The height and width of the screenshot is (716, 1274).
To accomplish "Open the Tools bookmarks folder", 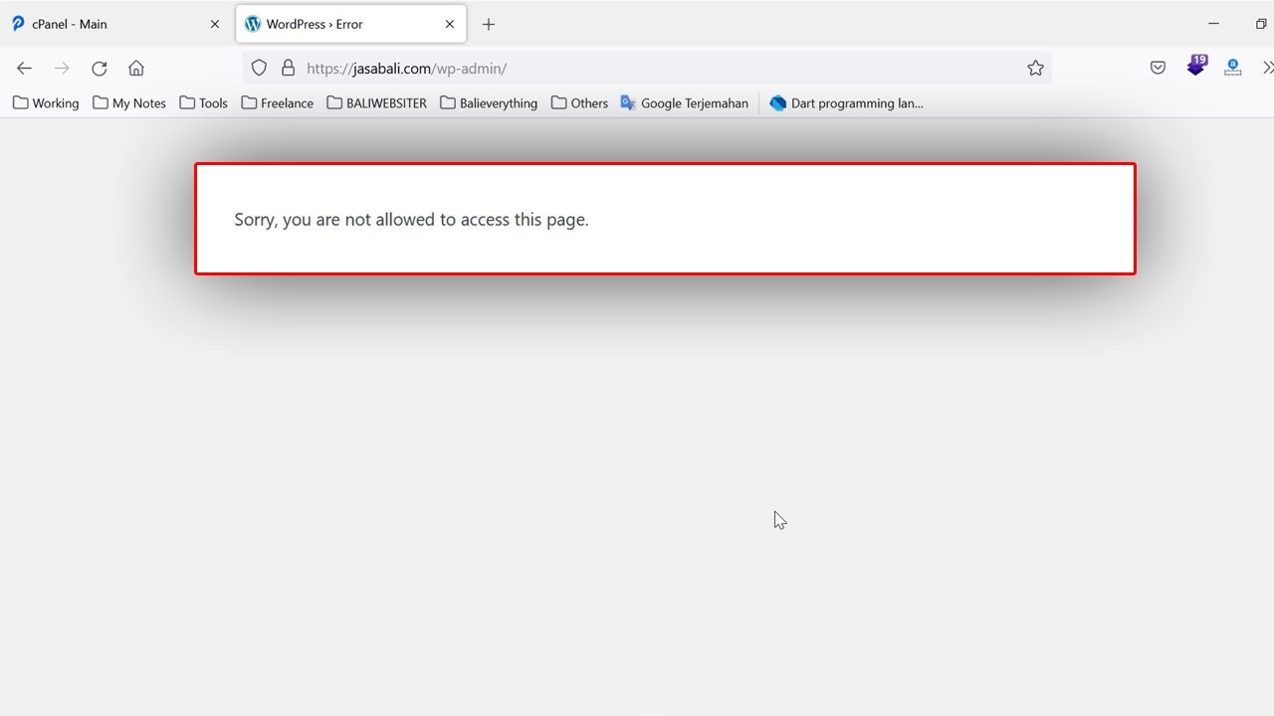I will point(203,102).
